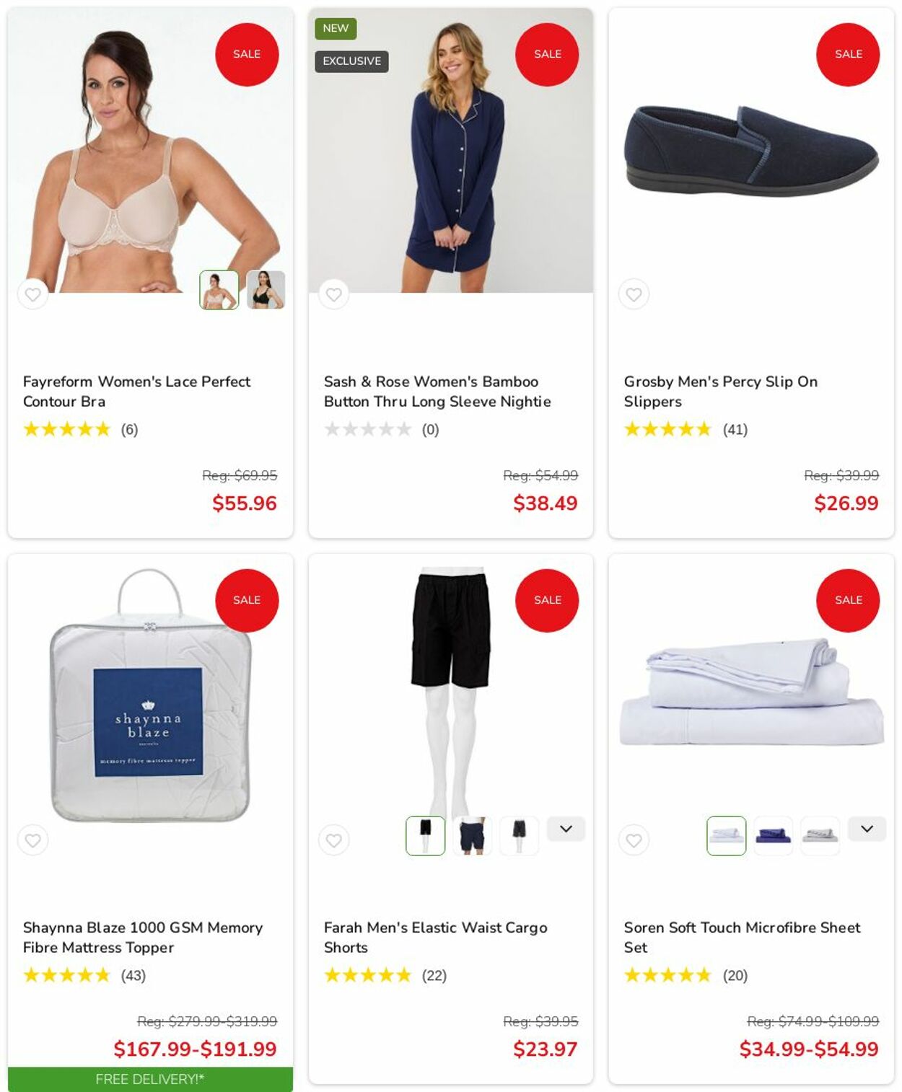This screenshot has height=1092, width=902.
Task: Open mattress topper product image
Action: (150, 696)
